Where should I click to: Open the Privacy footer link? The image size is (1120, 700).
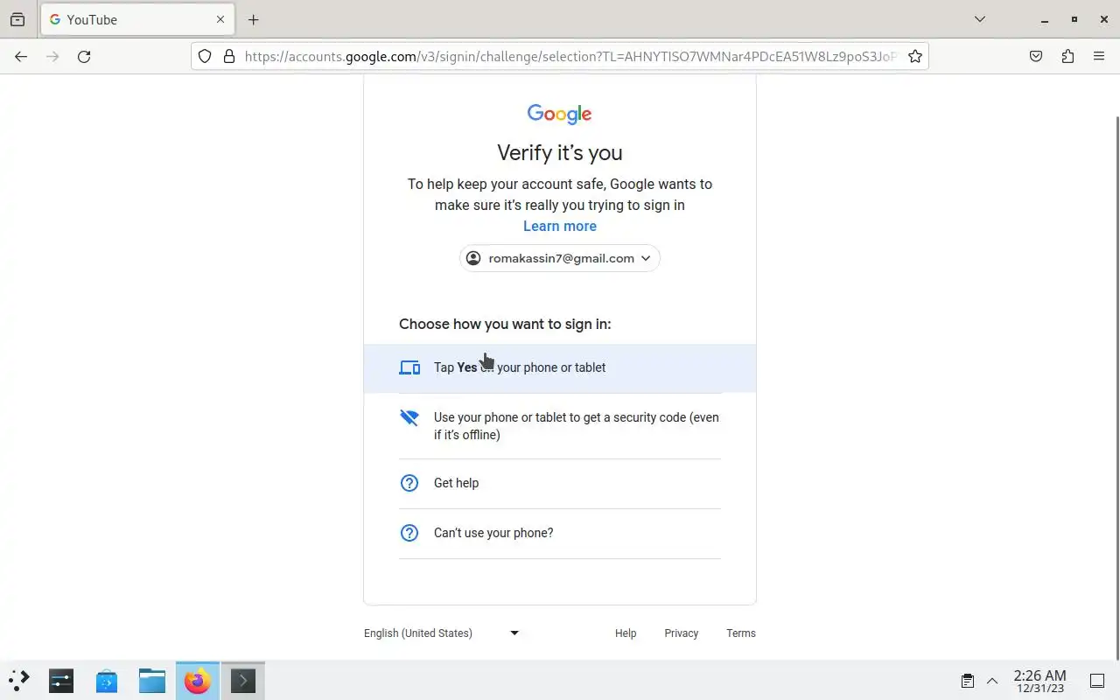681,633
